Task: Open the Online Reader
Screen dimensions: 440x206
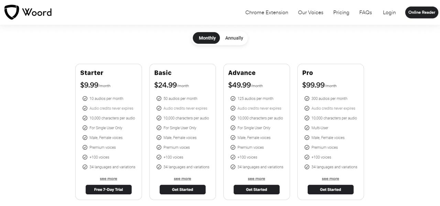Action: coord(422,12)
